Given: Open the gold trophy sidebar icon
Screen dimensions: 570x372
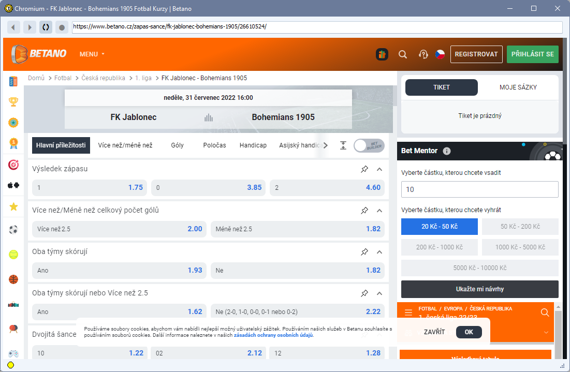Looking at the screenshot, I should click(13, 102).
